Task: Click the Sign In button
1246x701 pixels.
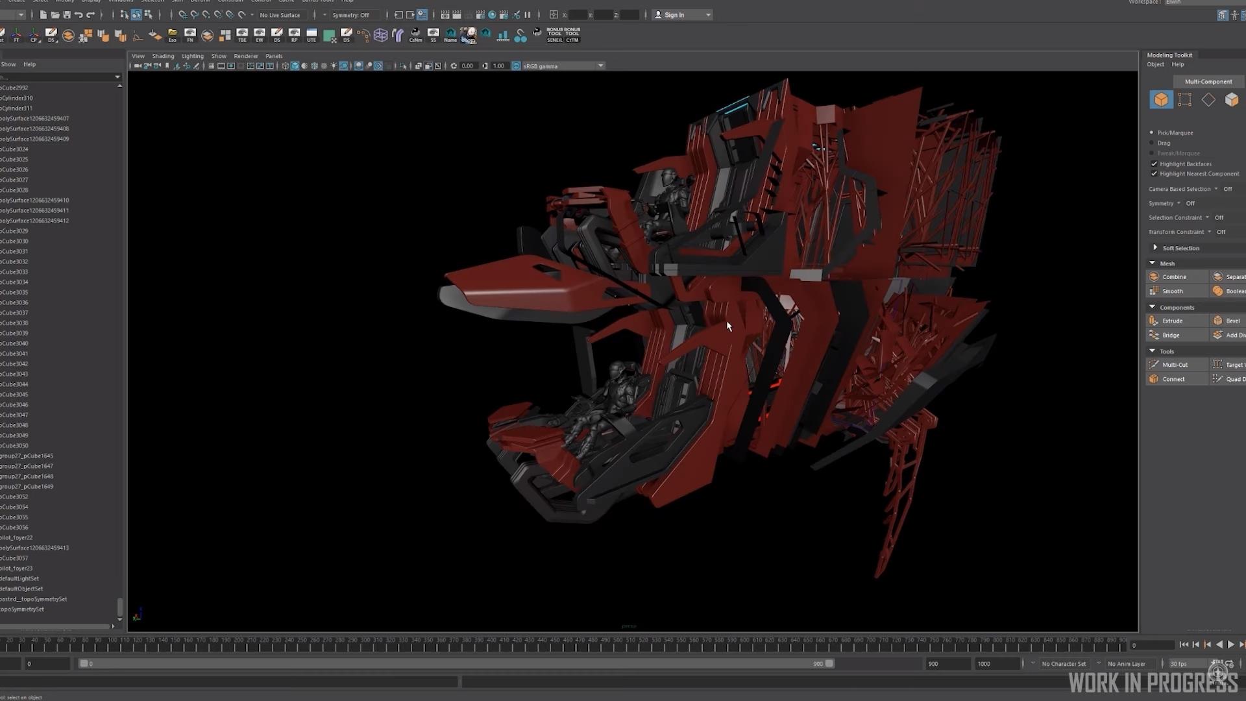Action: point(674,14)
